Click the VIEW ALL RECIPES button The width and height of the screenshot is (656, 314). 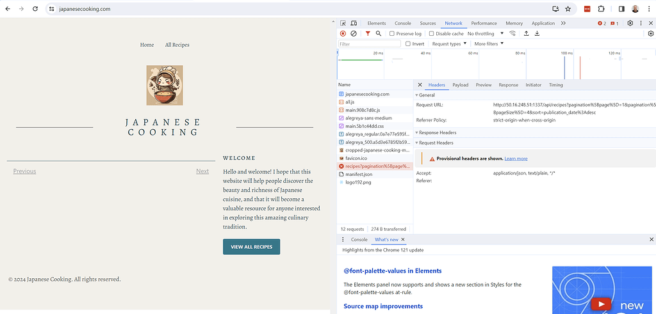click(251, 247)
